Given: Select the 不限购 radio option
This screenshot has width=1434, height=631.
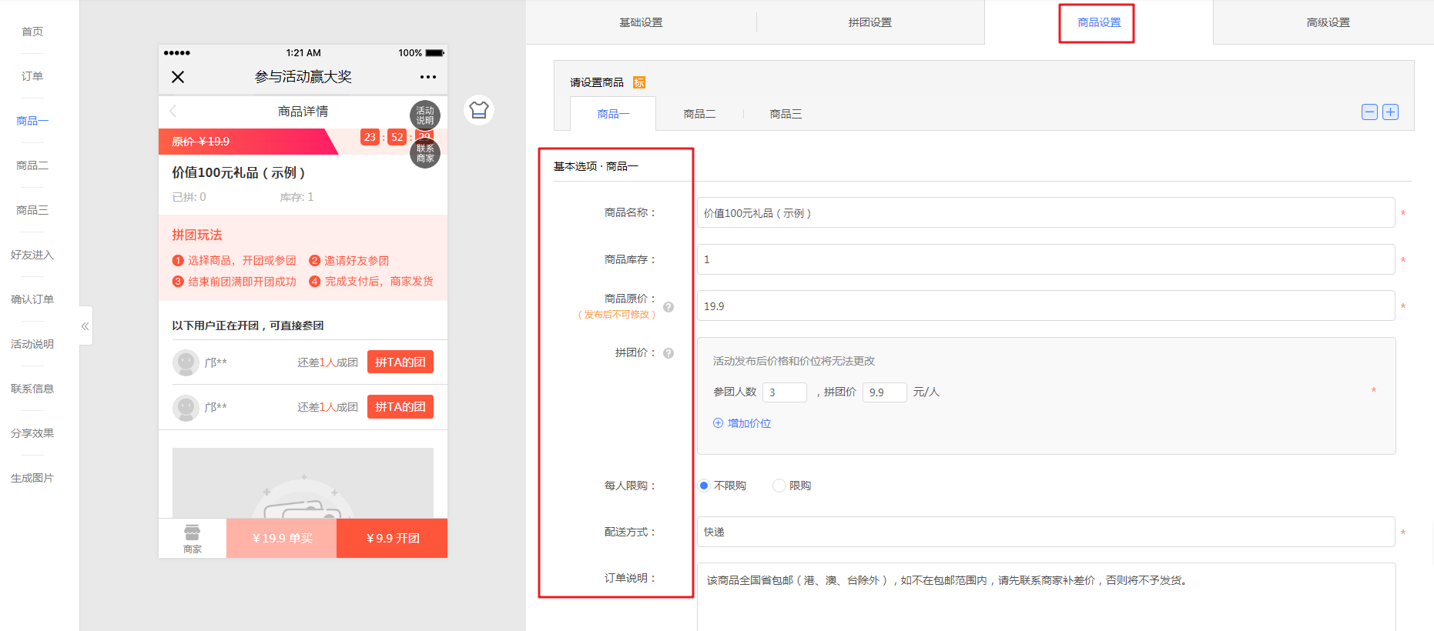Looking at the screenshot, I should pos(704,486).
